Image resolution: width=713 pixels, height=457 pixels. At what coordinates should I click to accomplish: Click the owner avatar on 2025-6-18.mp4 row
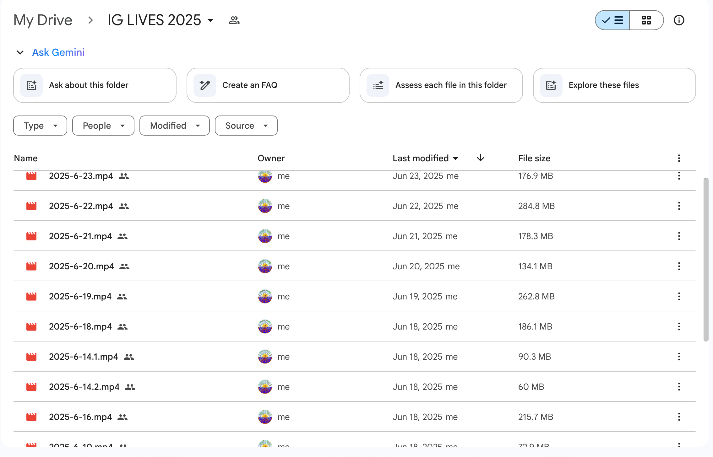pyautogui.click(x=265, y=327)
